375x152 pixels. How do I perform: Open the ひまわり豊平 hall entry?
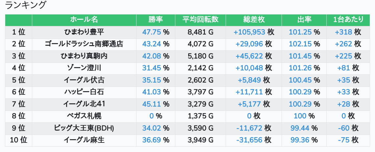(x=84, y=32)
